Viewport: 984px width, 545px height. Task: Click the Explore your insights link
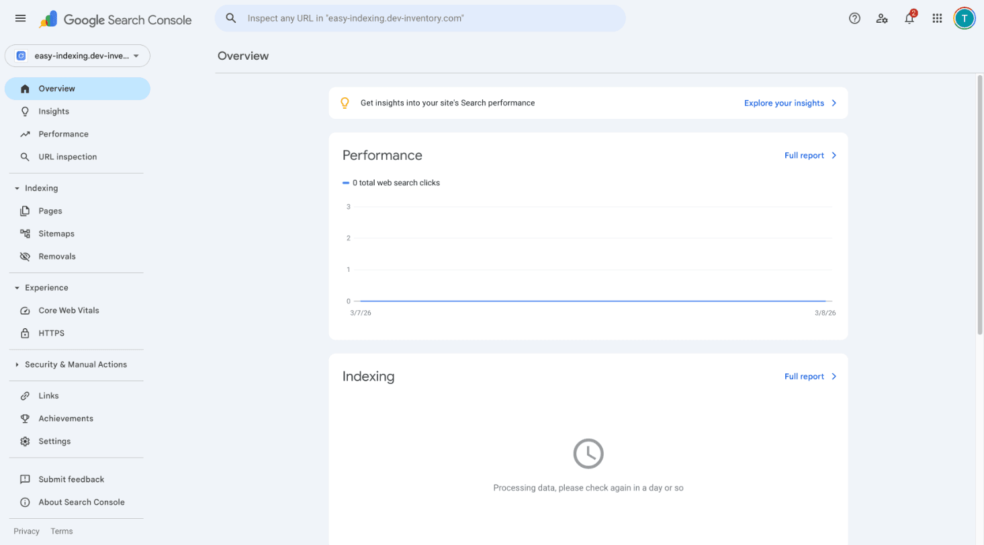click(x=783, y=103)
